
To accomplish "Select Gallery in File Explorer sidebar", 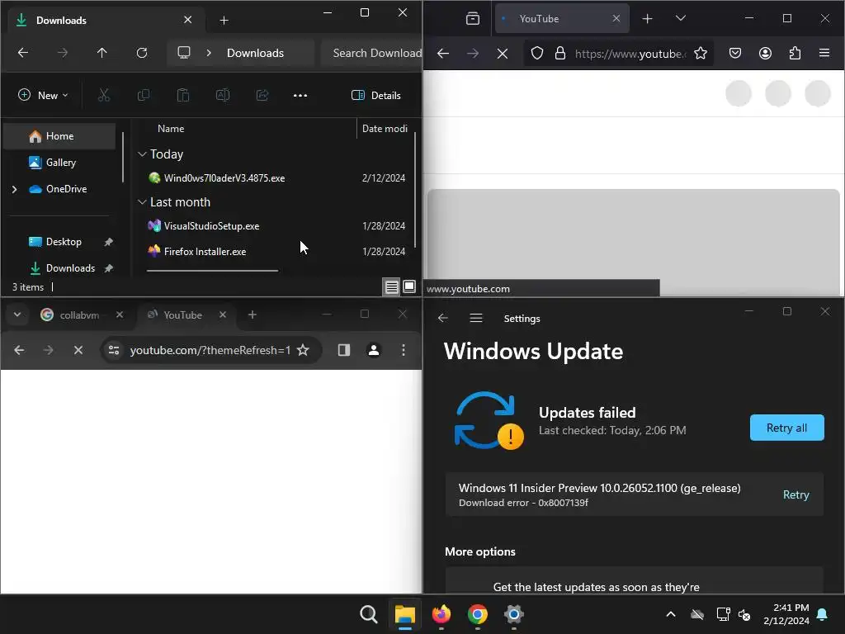I will pyautogui.click(x=59, y=163).
